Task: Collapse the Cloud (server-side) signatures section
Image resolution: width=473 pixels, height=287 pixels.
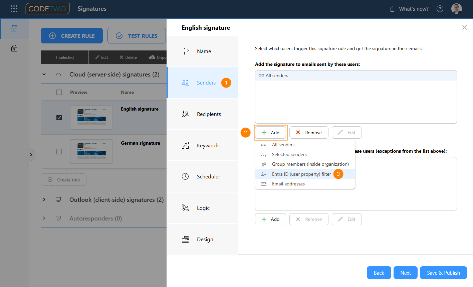Action: tap(44, 75)
